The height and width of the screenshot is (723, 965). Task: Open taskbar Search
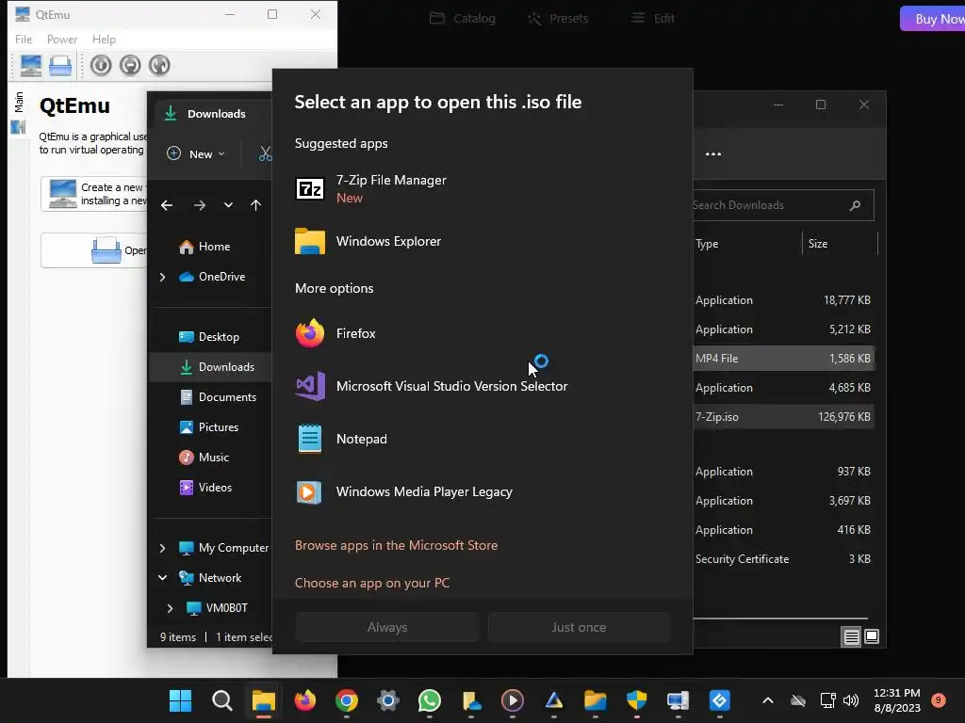tap(222, 700)
